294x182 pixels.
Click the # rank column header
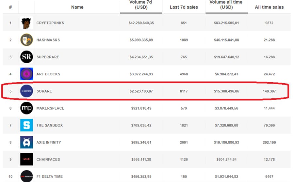[x=10, y=7]
